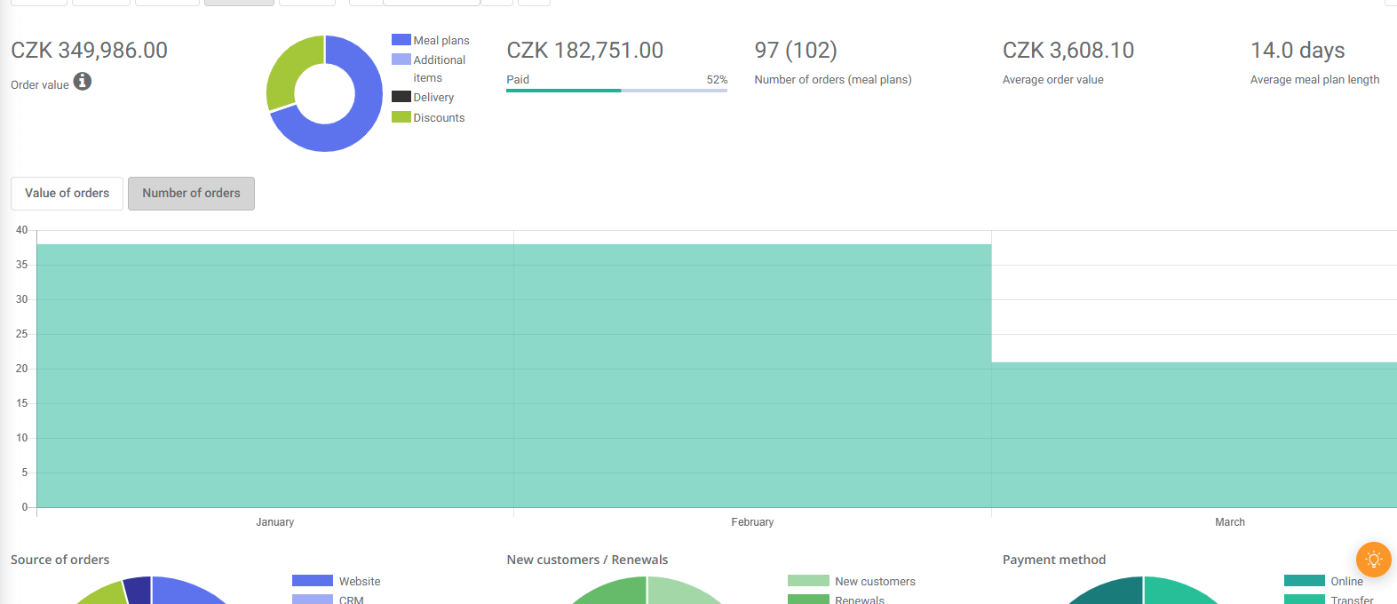
Task: Click the info icon beside Order value
Action: point(83,82)
